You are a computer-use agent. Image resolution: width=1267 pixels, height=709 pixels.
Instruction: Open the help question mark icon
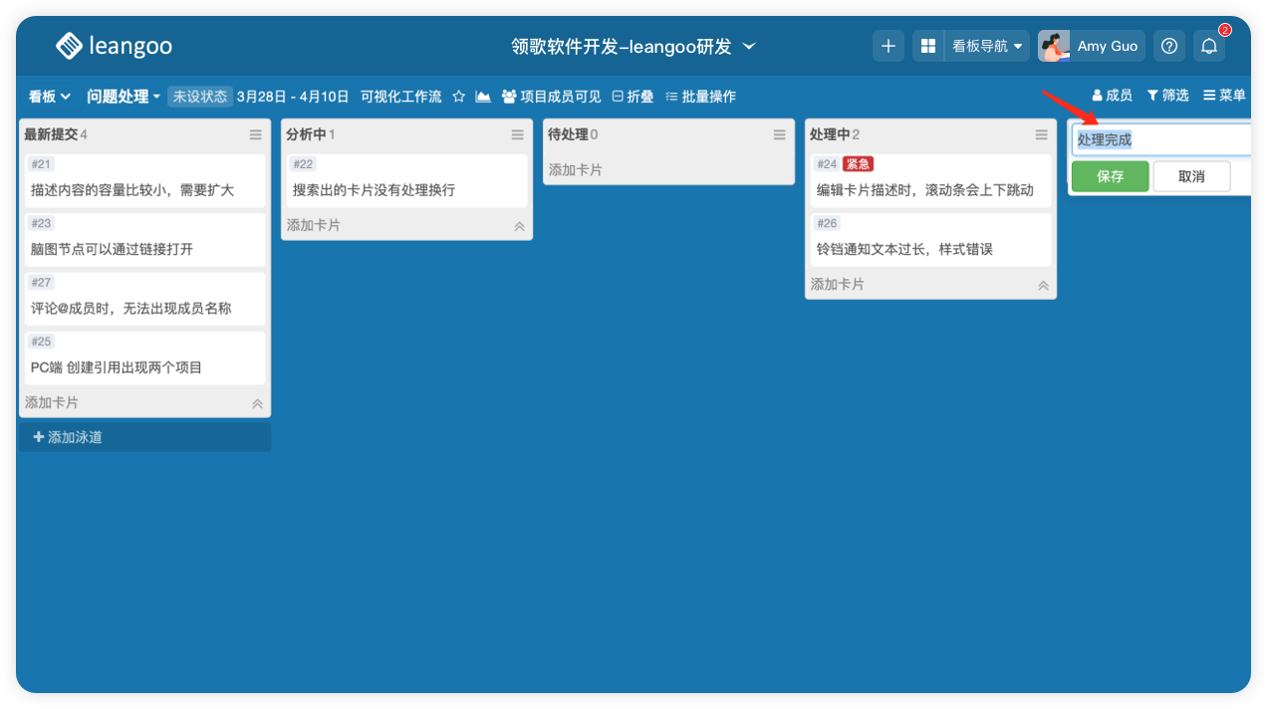click(x=1170, y=46)
